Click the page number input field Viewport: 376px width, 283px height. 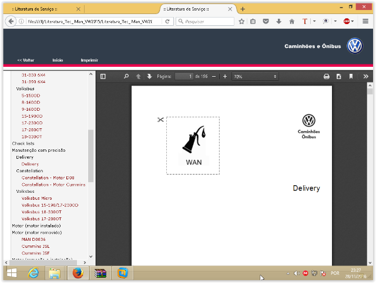click(184, 77)
